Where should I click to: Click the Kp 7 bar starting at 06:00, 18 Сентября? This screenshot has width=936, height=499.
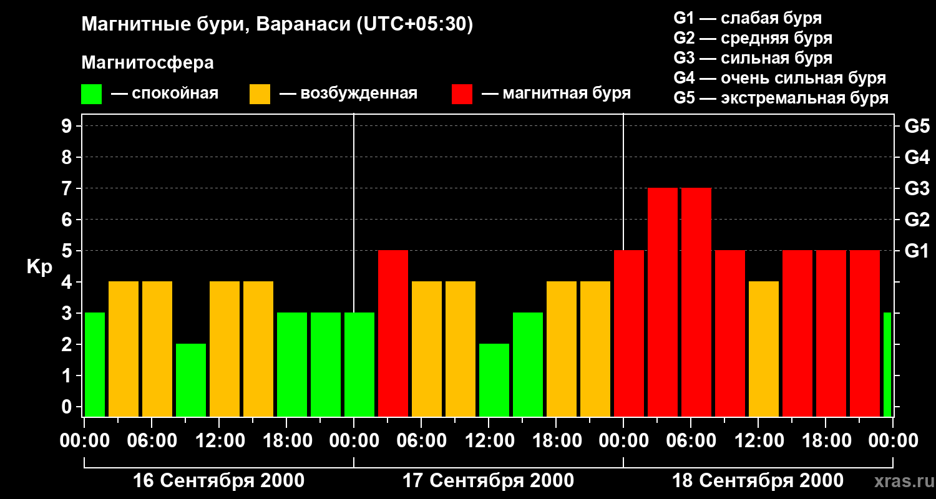(x=696, y=303)
